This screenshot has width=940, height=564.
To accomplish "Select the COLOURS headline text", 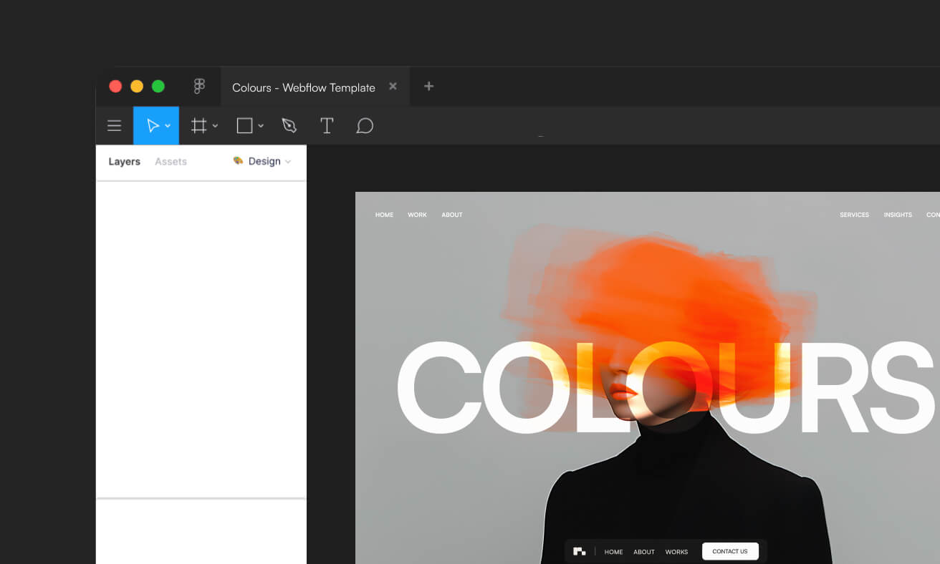I will [666, 389].
